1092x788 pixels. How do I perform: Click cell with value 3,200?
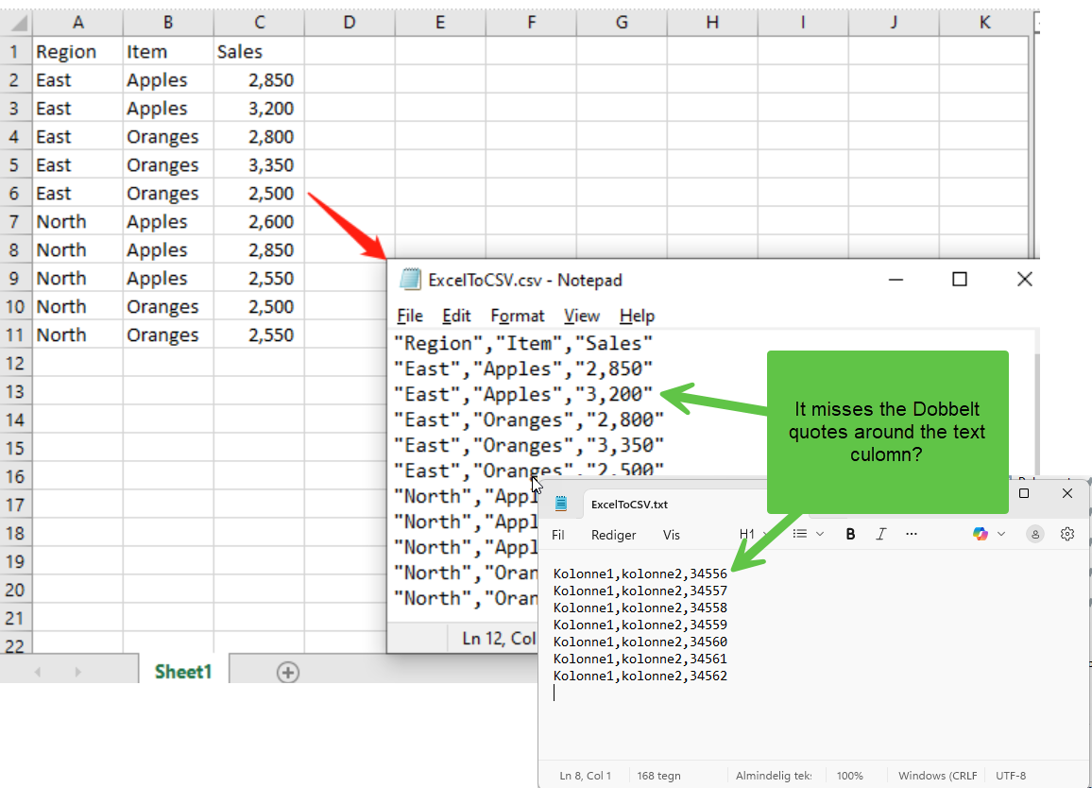[259, 109]
